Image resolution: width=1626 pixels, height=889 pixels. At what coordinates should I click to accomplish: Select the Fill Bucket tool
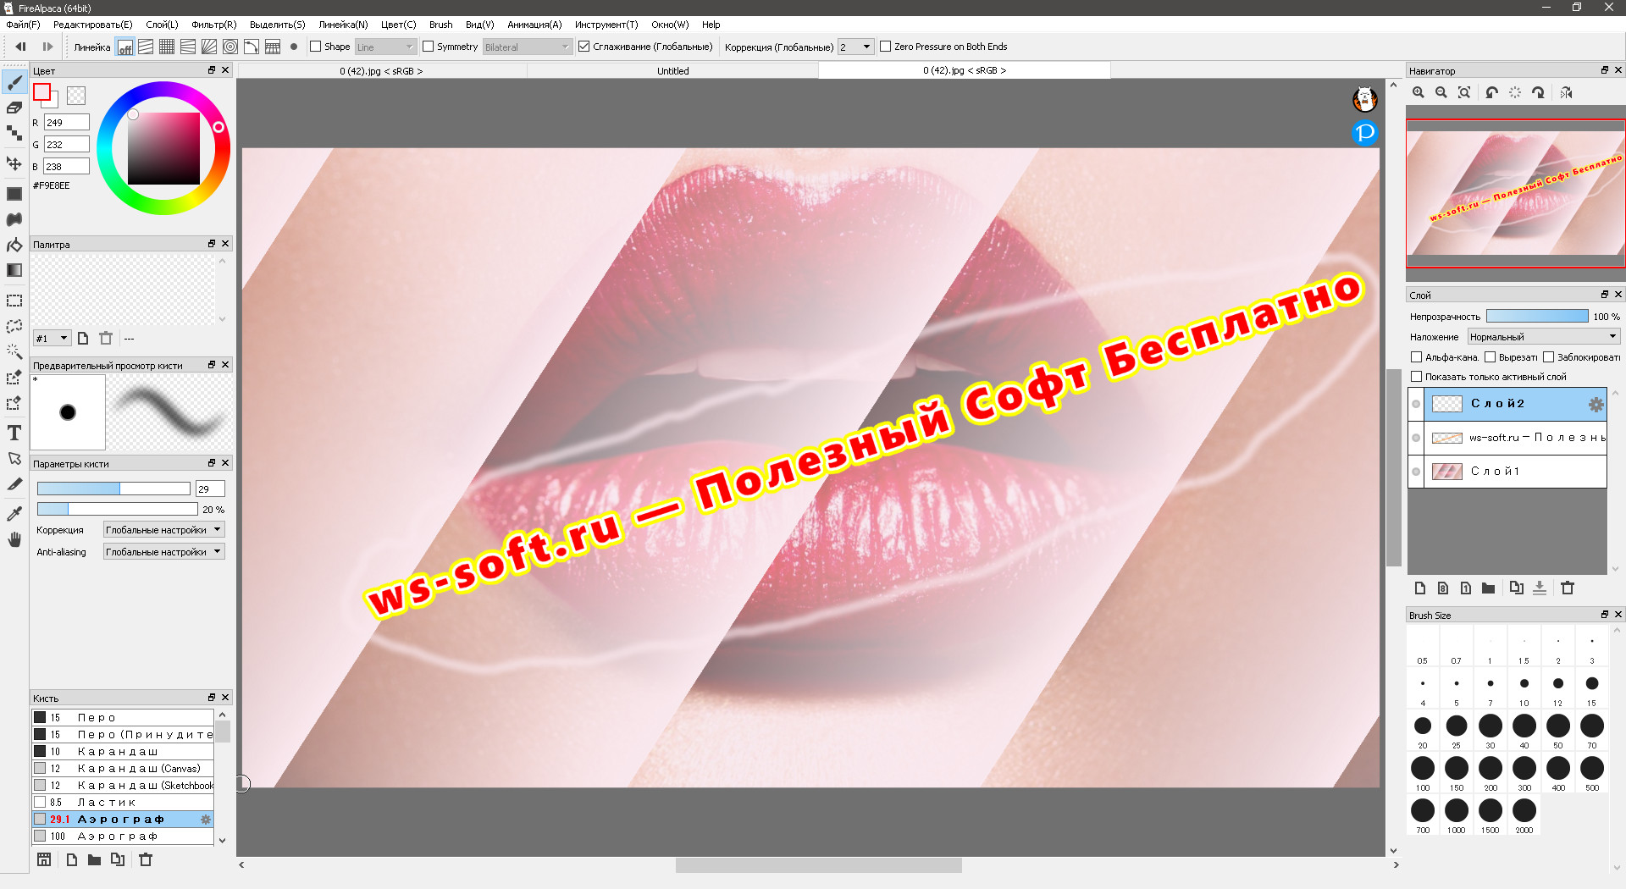click(x=14, y=246)
